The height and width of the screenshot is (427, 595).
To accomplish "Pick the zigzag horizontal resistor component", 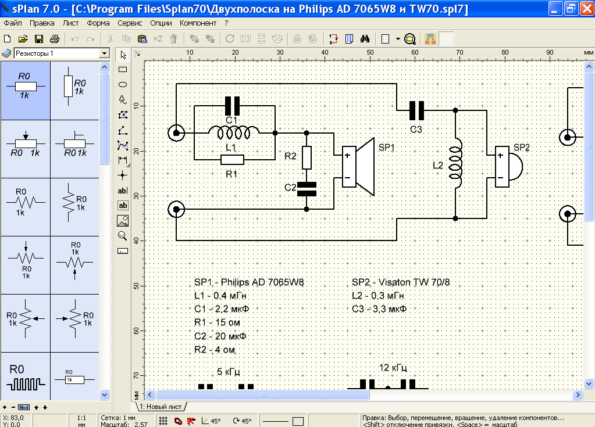I will [x=26, y=207].
